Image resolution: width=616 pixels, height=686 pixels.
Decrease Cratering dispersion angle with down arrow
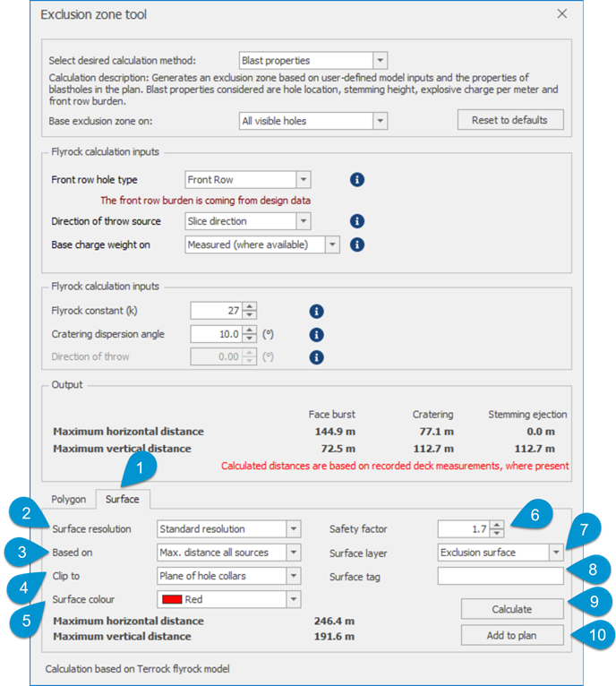pos(250,339)
